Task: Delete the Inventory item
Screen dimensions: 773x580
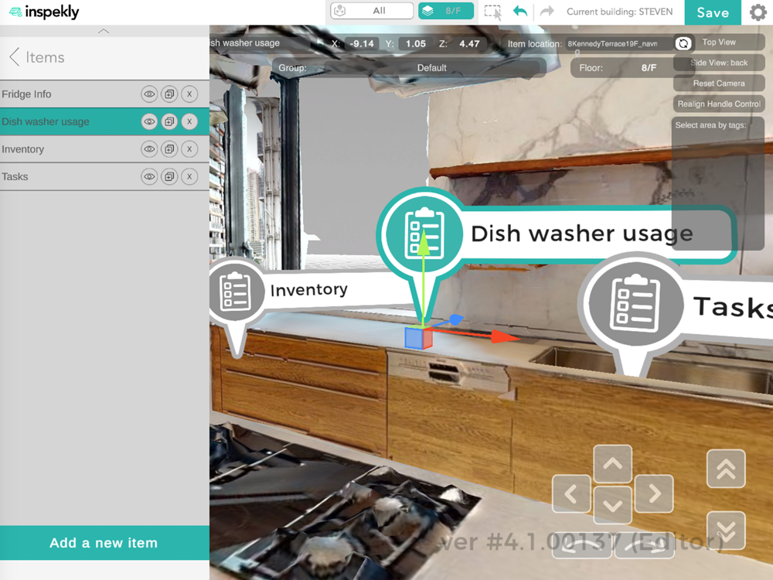Action: point(189,149)
